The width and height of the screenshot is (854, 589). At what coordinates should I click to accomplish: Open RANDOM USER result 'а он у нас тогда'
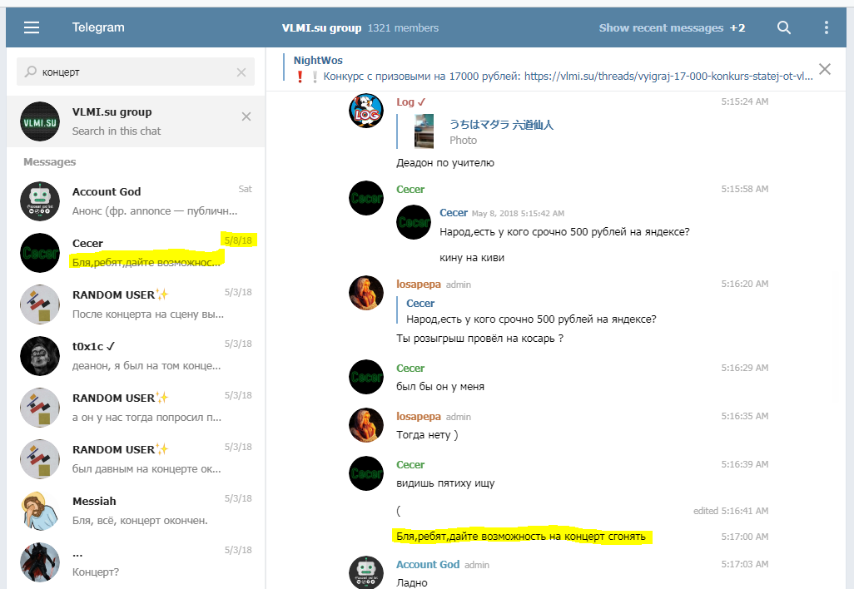tap(136, 408)
